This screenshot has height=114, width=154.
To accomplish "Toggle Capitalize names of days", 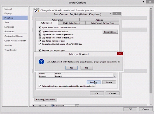I will point(40,41).
